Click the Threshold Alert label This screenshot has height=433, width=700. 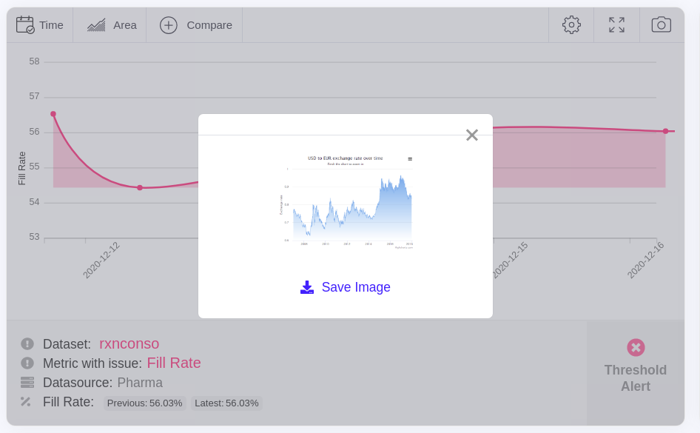636,378
